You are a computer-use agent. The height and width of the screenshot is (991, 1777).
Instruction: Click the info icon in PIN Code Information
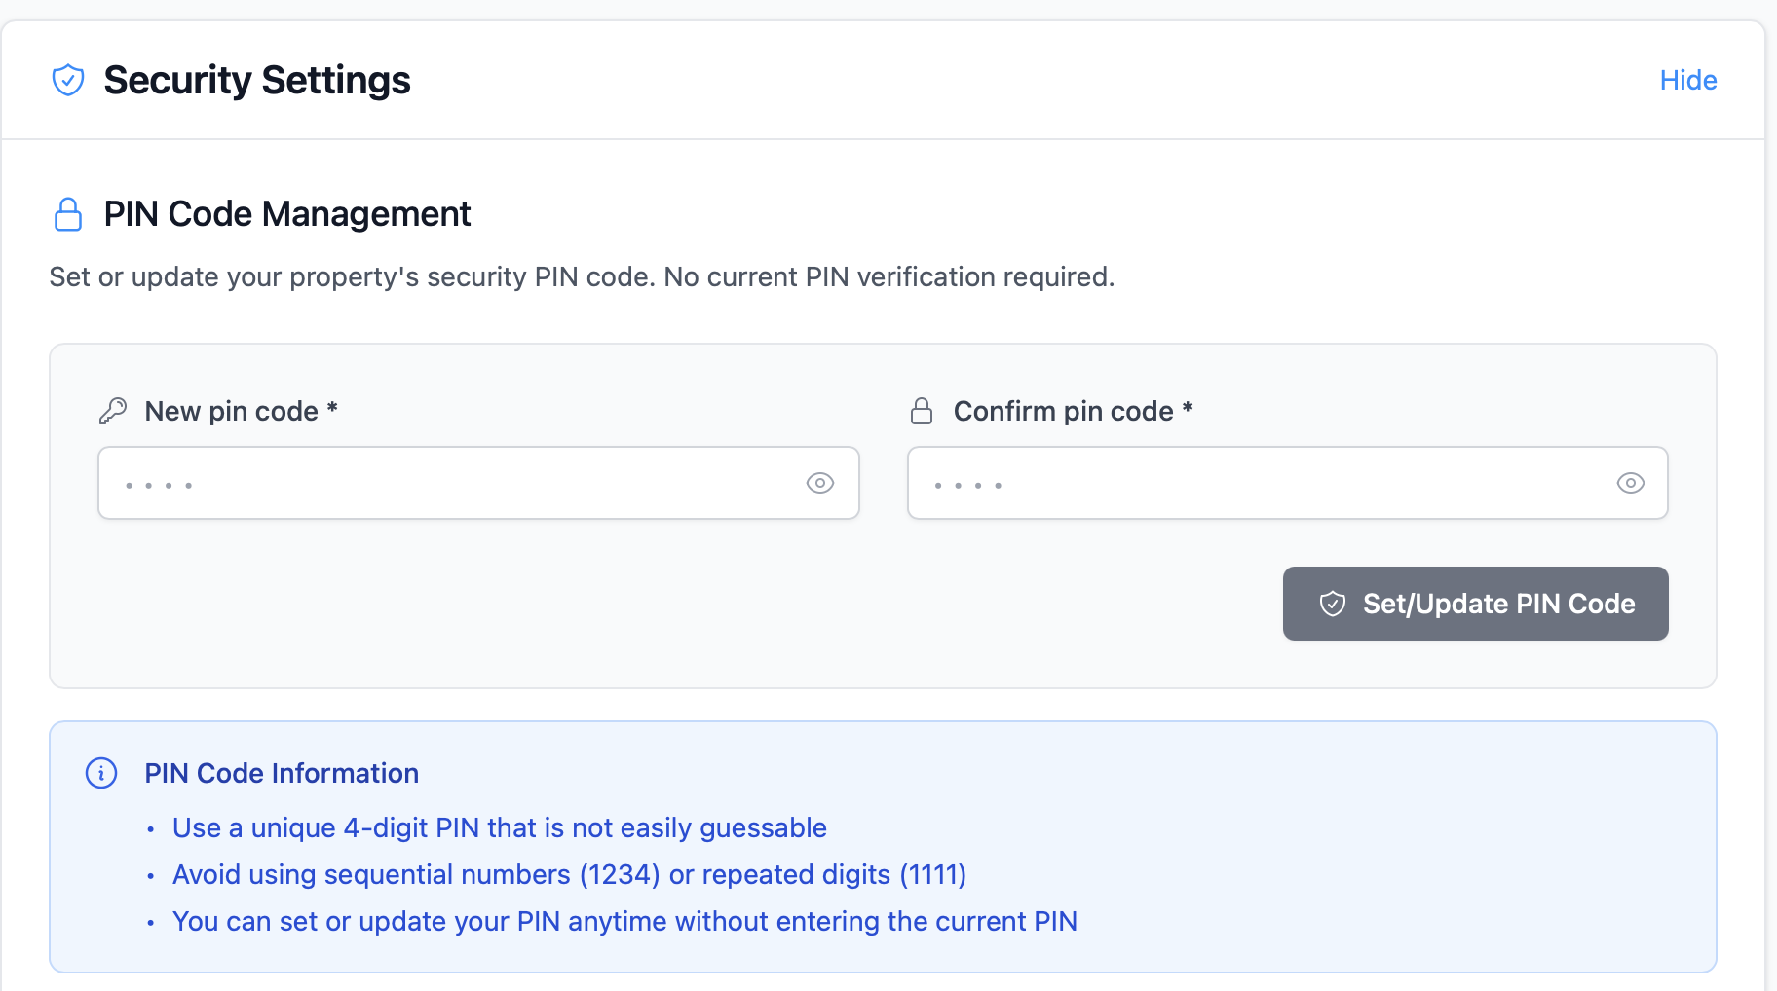[x=101, y=773]
